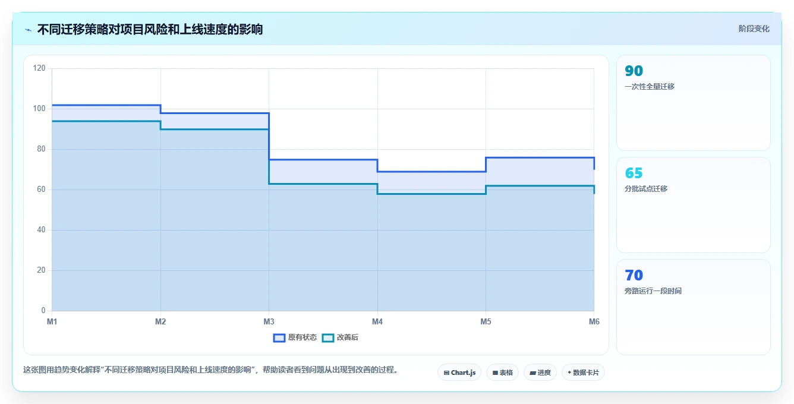
Task: Click the Chart.js chip's small icon
Action: (x=446, y=373)
